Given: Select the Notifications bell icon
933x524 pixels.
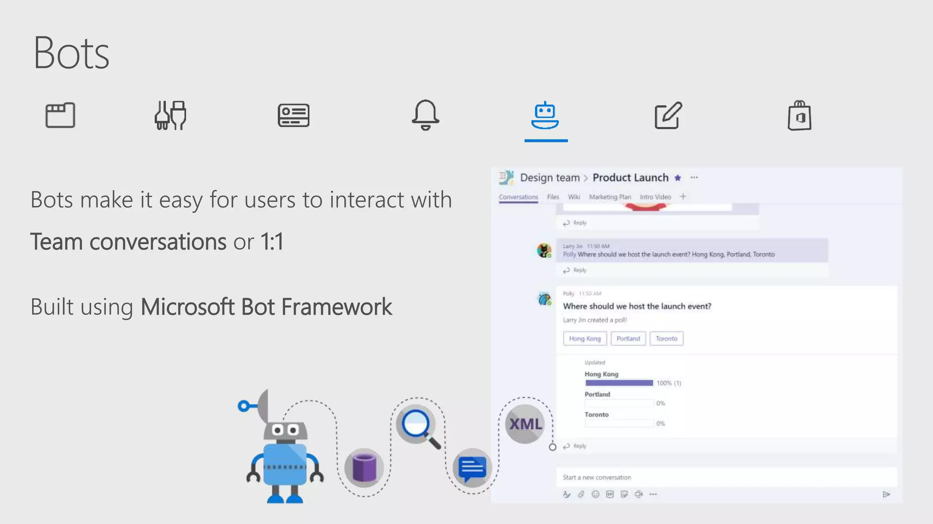Looking at the screenshot, I should [425, 115].
